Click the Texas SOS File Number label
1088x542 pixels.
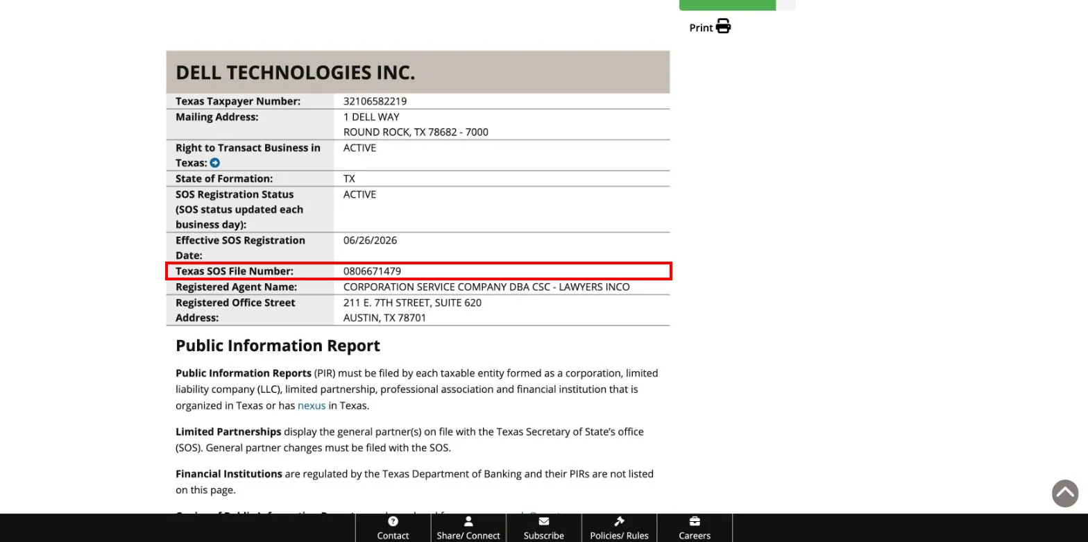point(235,271)
